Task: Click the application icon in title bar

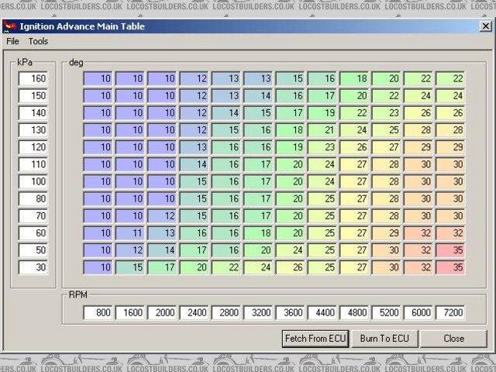Action: coord(10,26)
